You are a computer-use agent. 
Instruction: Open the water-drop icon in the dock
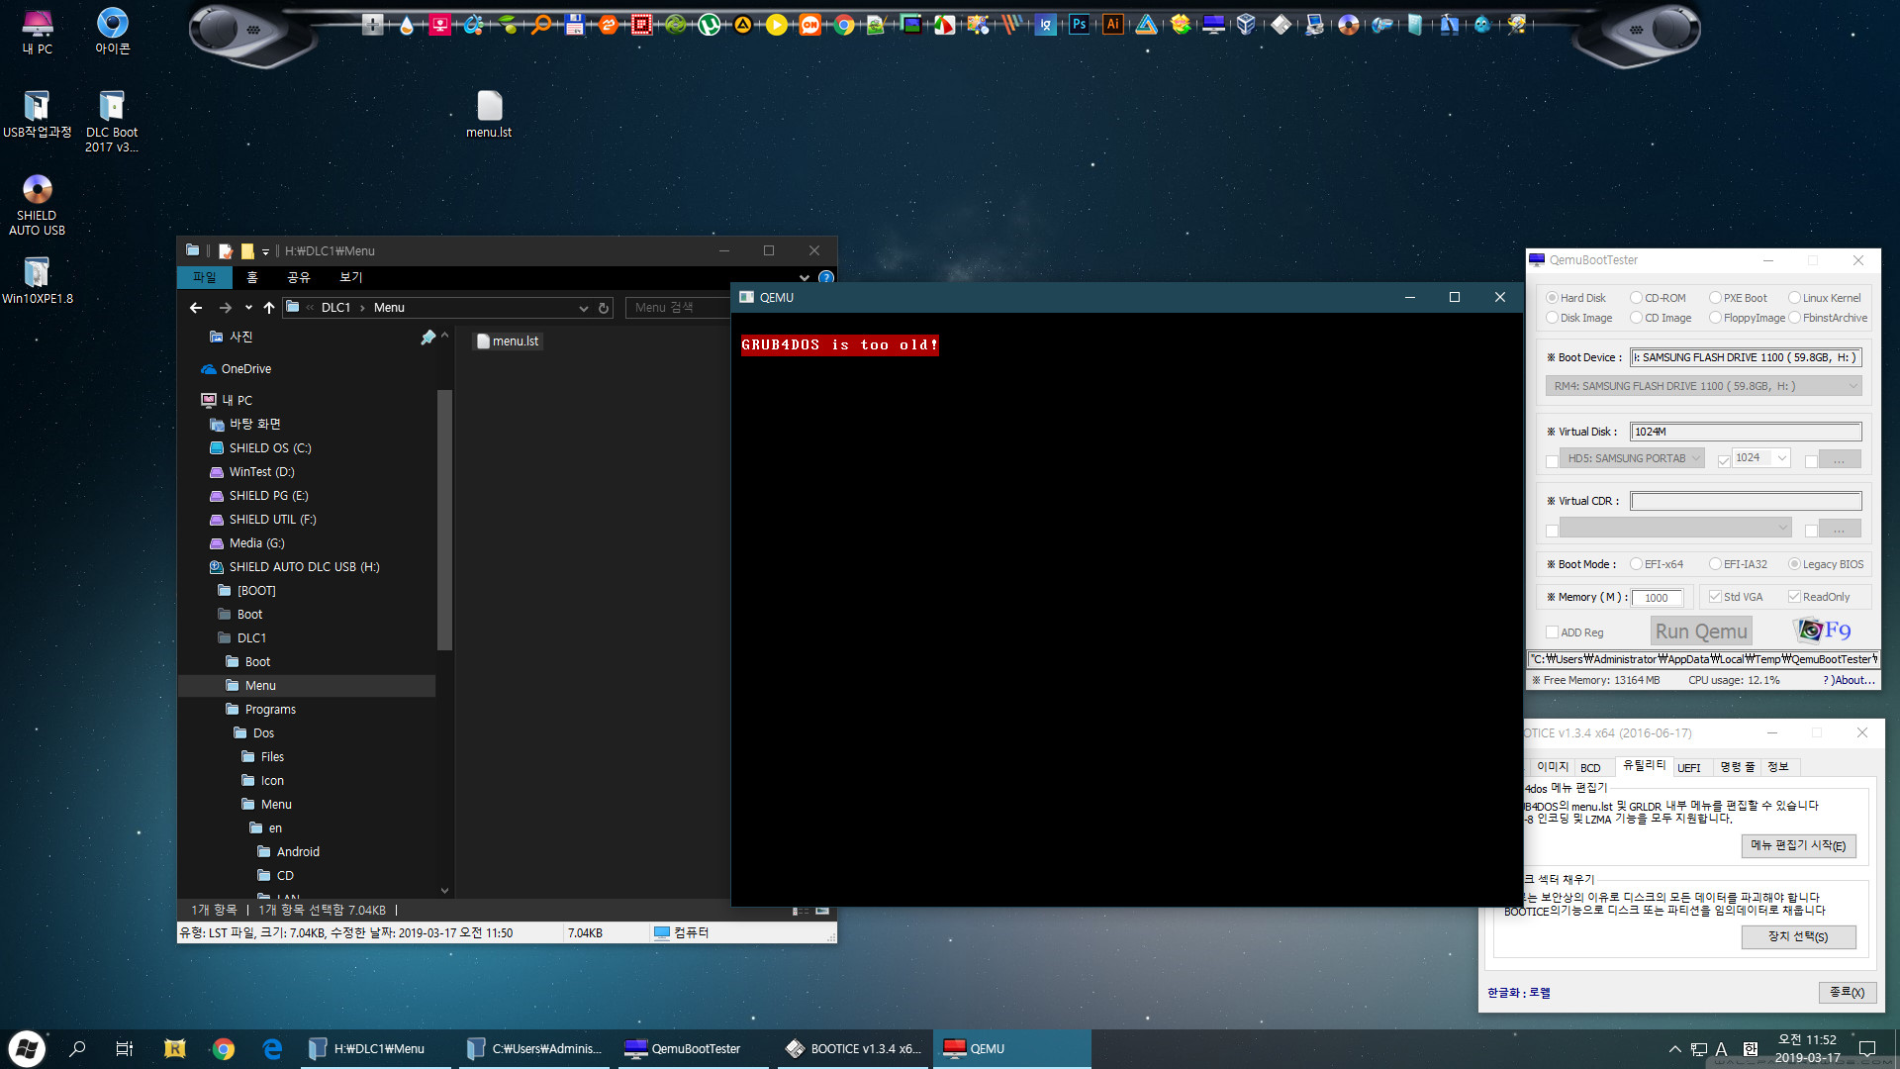point(406,25)
